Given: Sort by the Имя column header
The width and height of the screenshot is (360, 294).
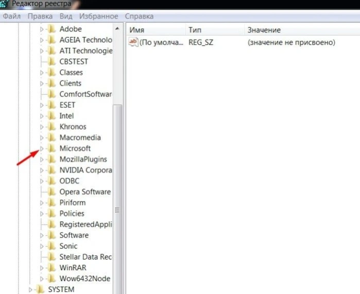Looking at the screenshot, I should (x=156, y=30).
